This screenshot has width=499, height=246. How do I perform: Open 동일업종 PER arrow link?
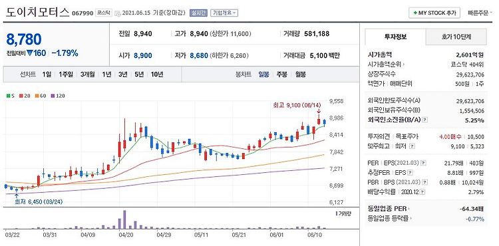[409, 209]
